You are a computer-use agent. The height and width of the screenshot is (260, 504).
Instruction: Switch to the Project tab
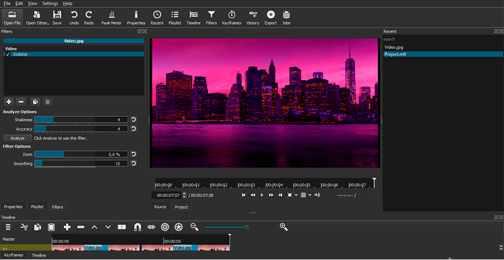[181, 207]
